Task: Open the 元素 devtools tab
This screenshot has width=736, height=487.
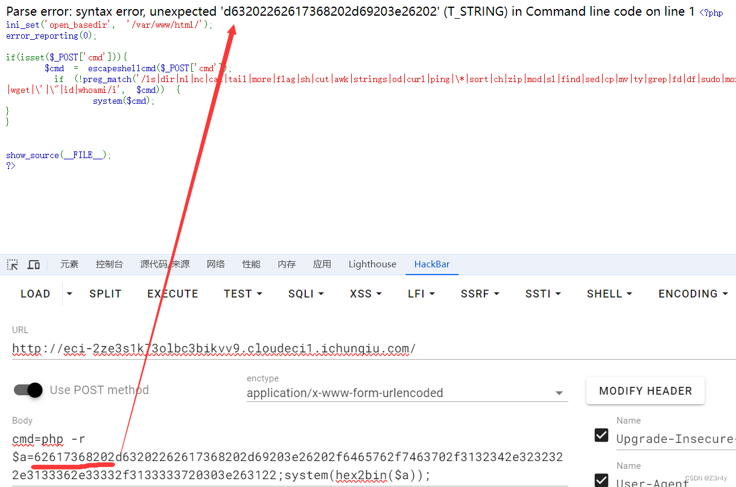Action: [x=69, y=264]
